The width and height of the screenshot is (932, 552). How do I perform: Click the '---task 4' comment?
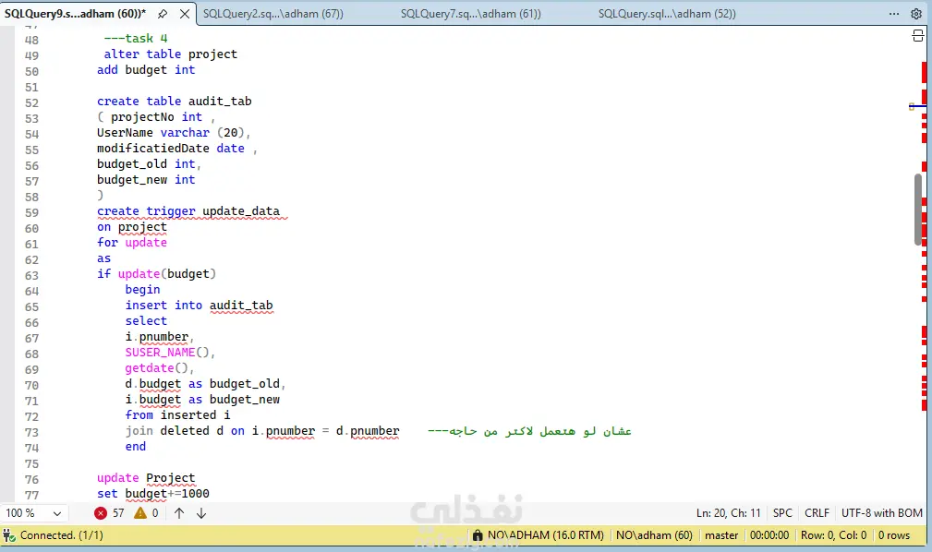coord(136,39)
